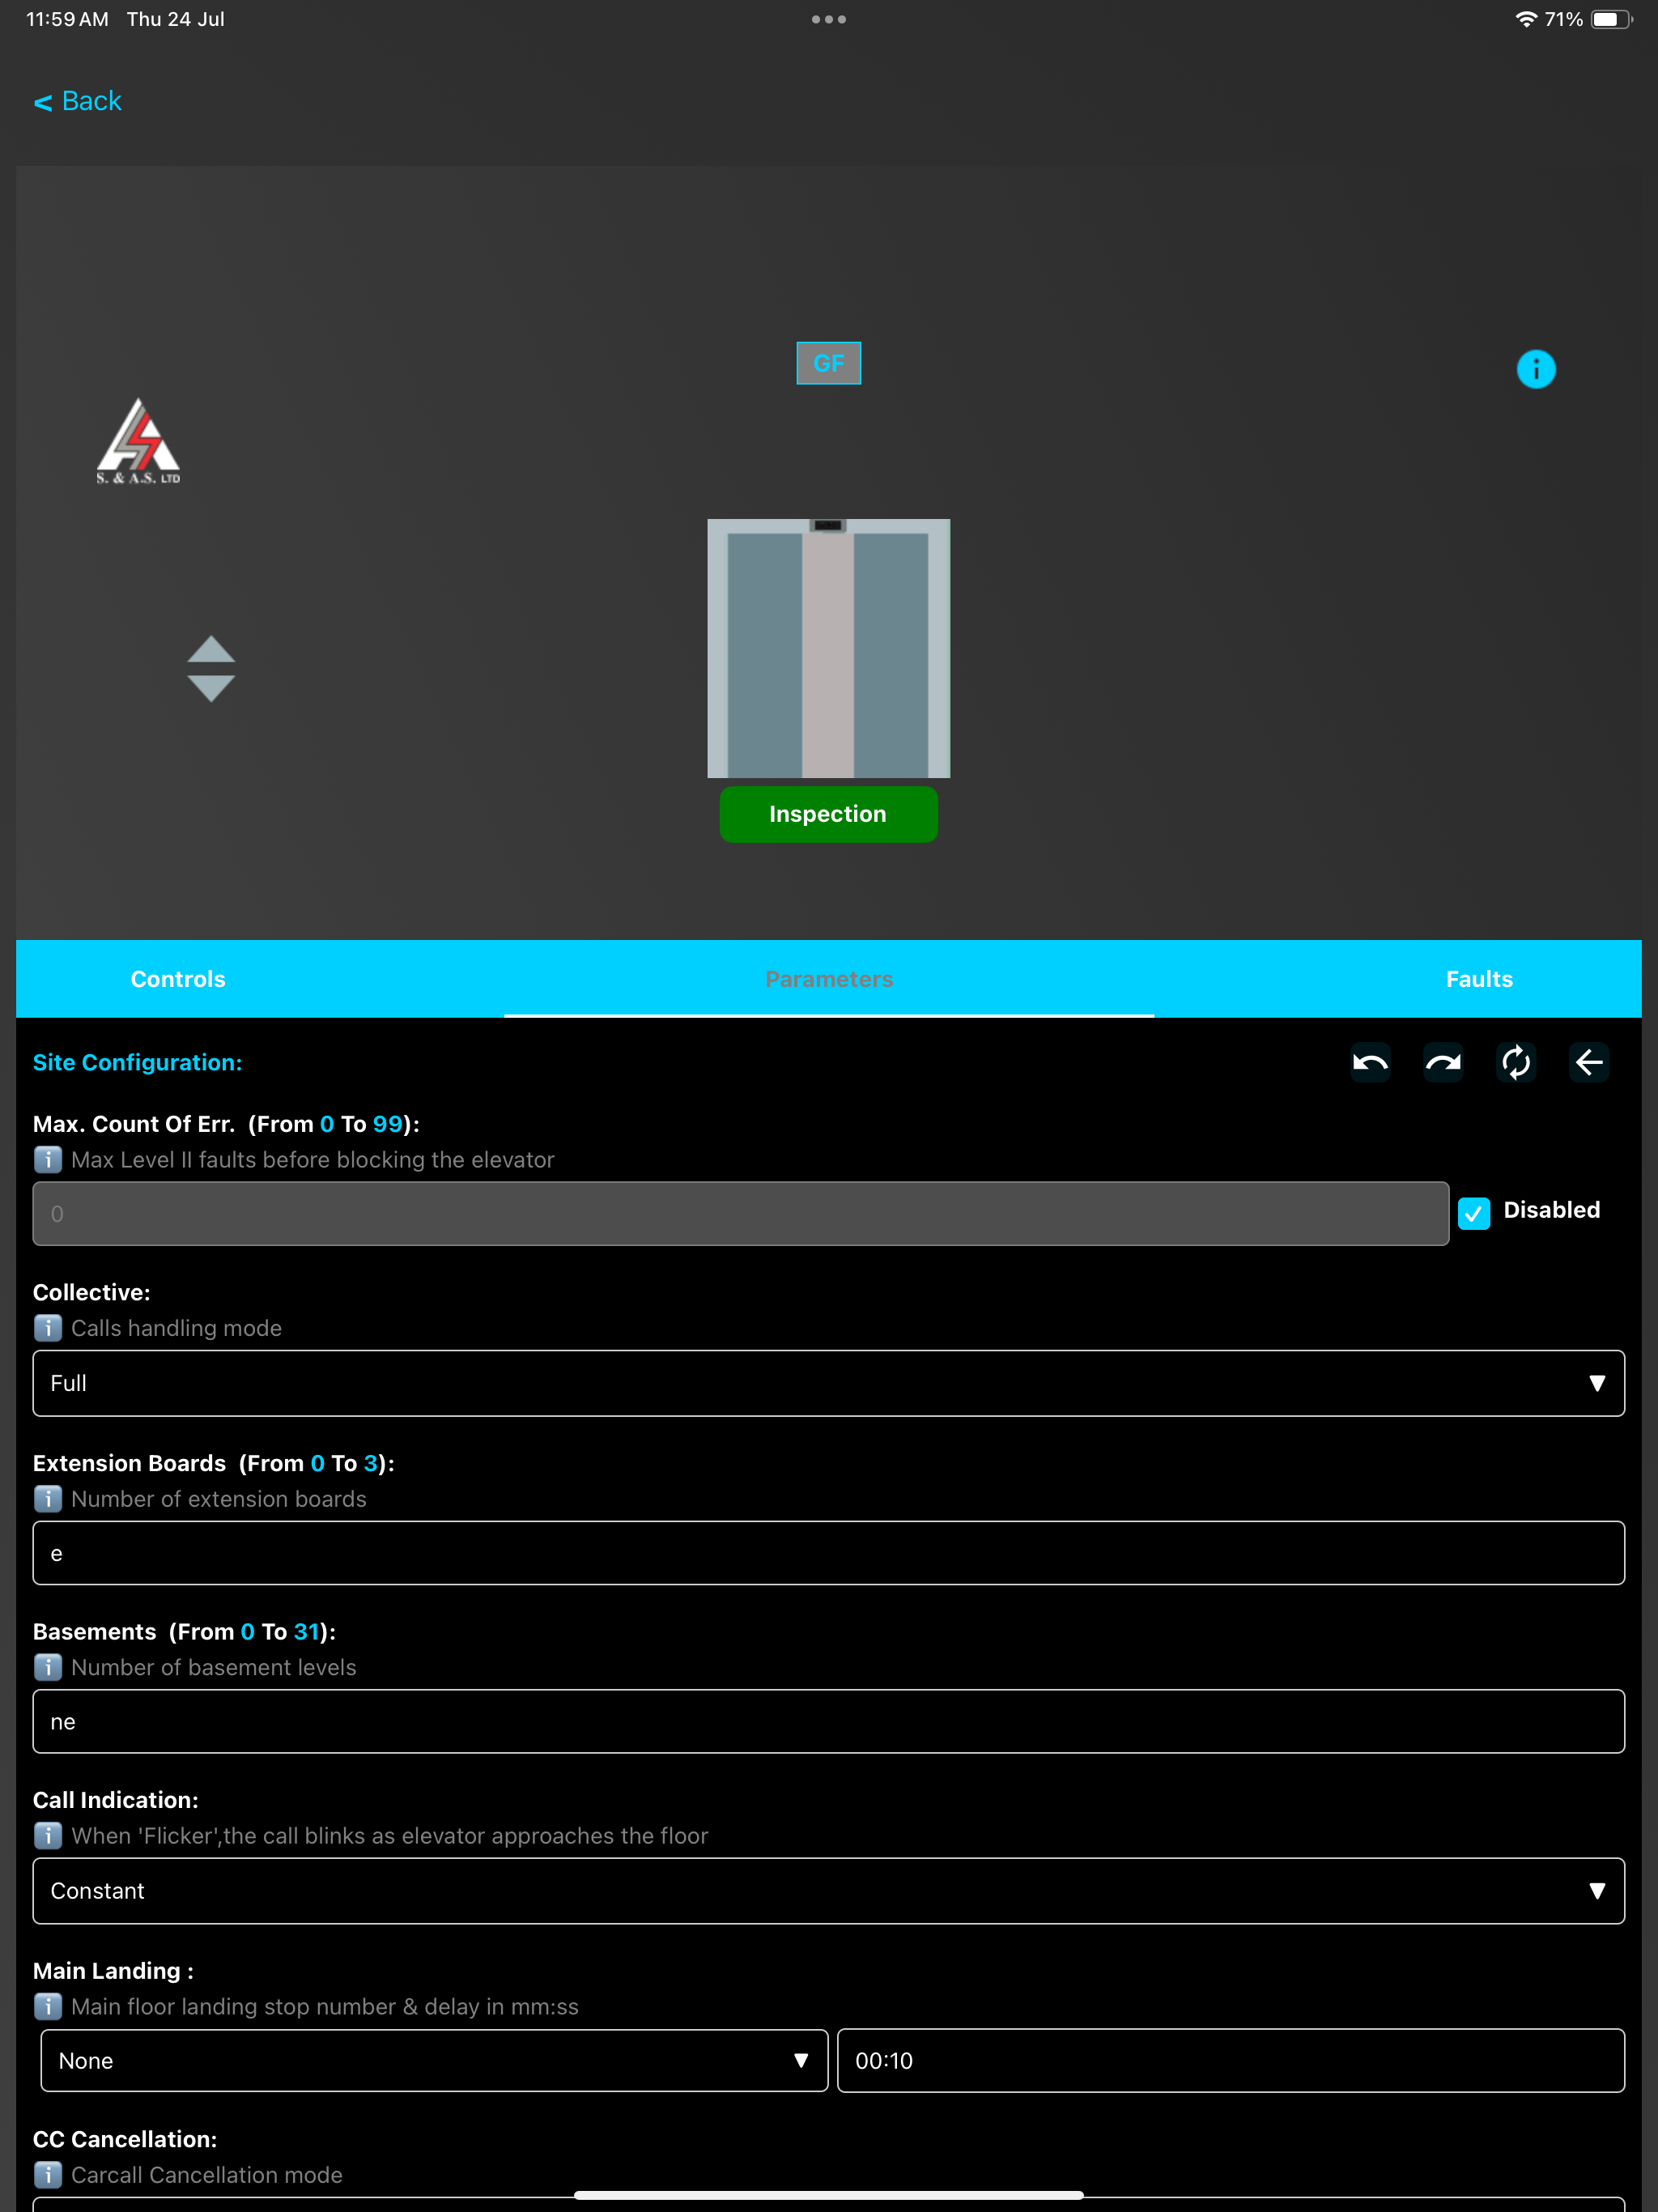Image resolution: width=1658 pixels, height=2212 pixels.
Task: Tap the three dots multitasking icon
Action: (829, 19)
